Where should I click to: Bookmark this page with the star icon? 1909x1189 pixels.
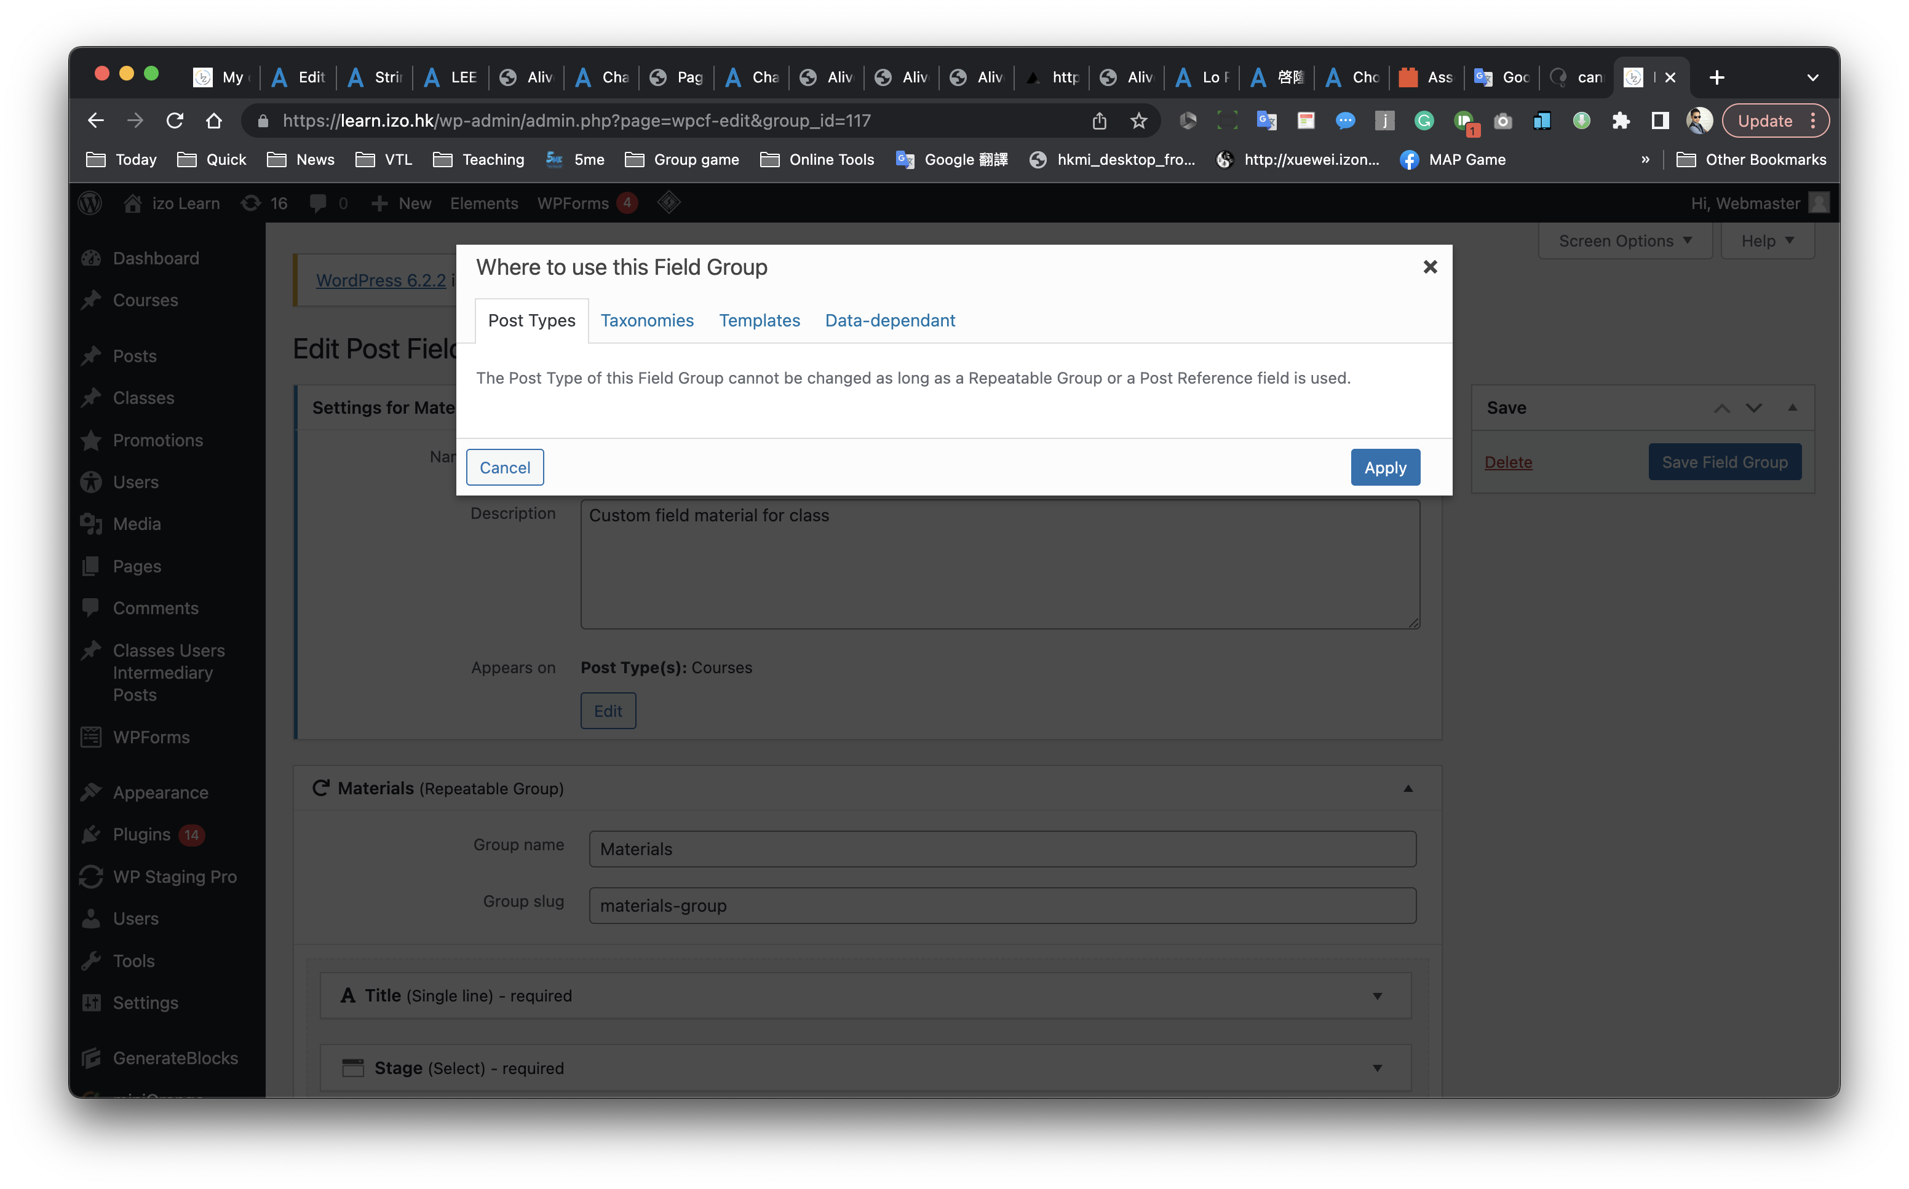pyautogui.click(x=1138, y=120)
